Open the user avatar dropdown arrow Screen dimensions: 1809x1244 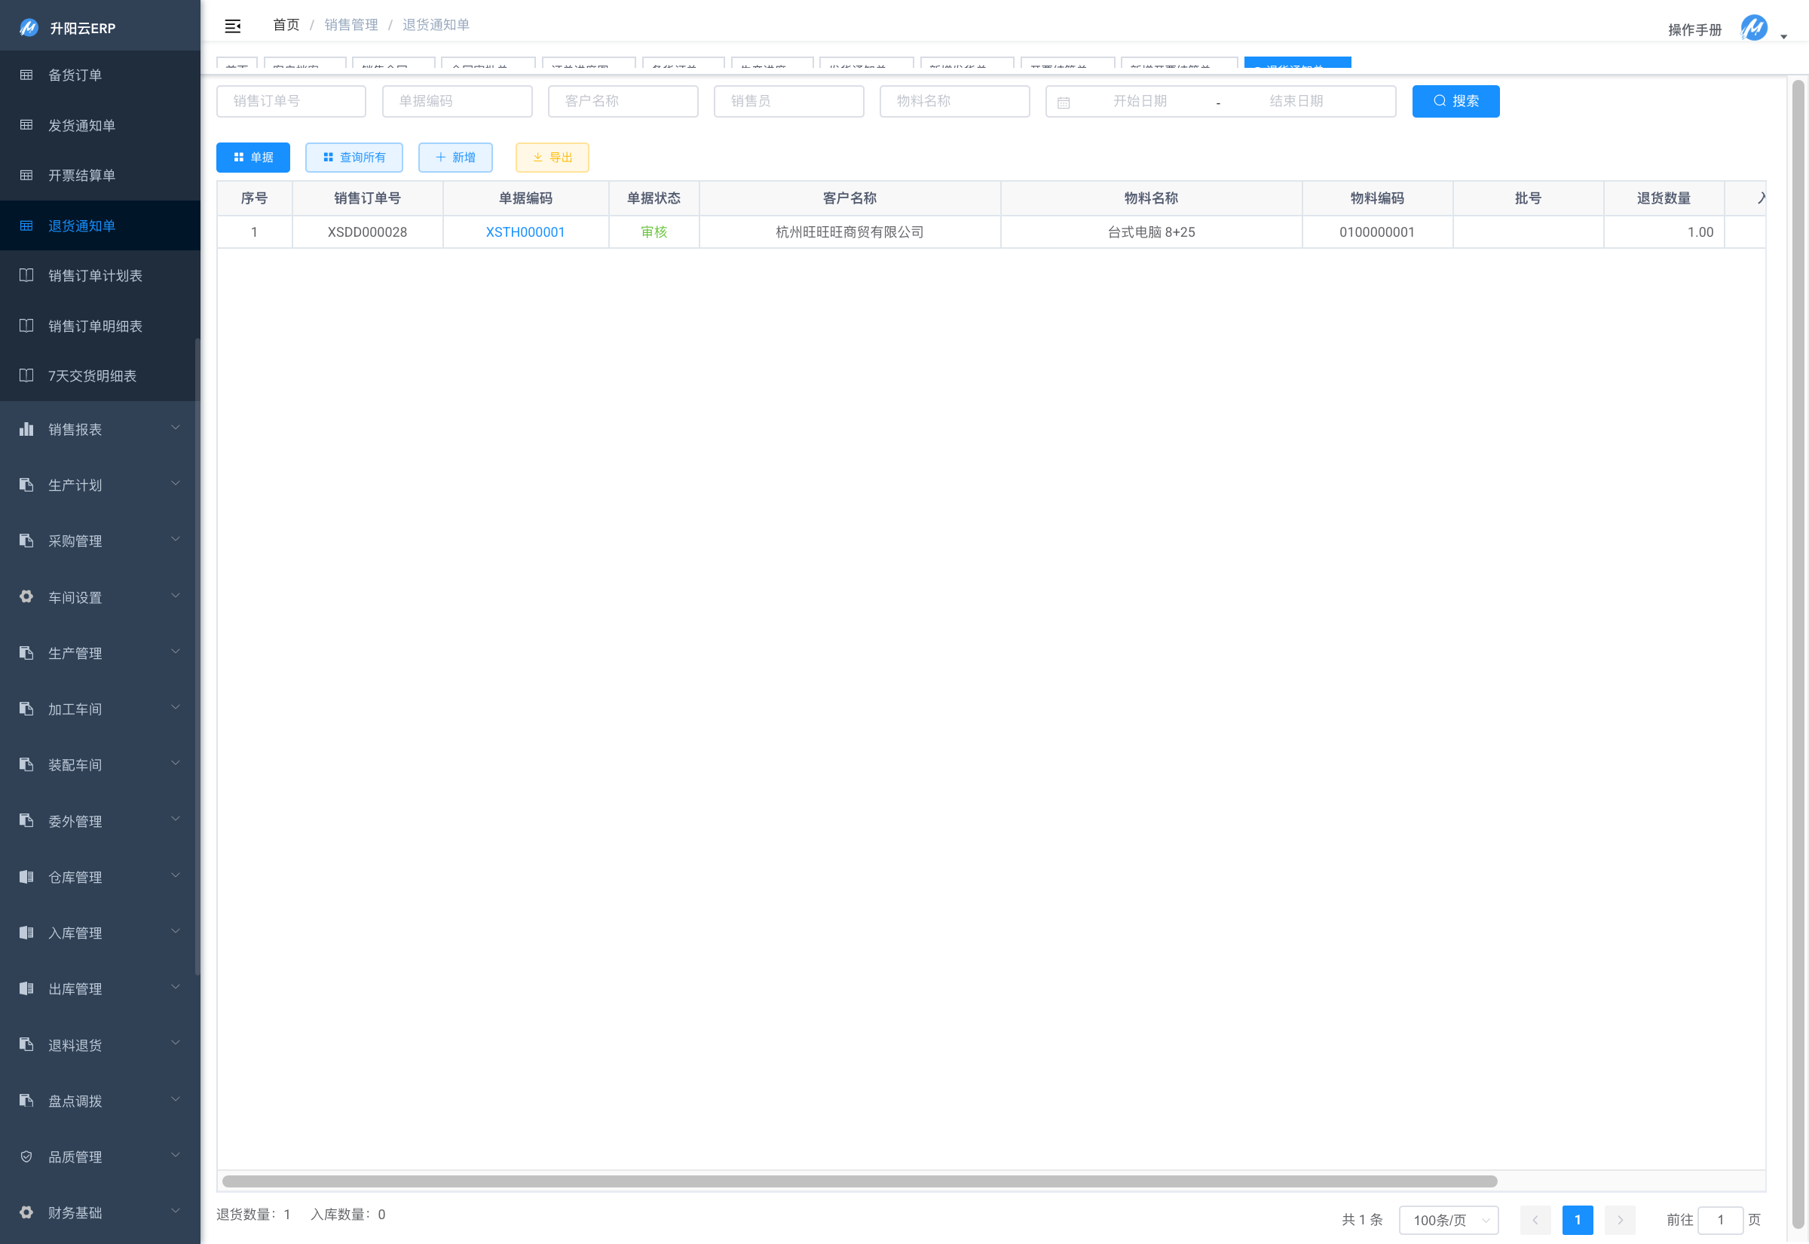1783,37
